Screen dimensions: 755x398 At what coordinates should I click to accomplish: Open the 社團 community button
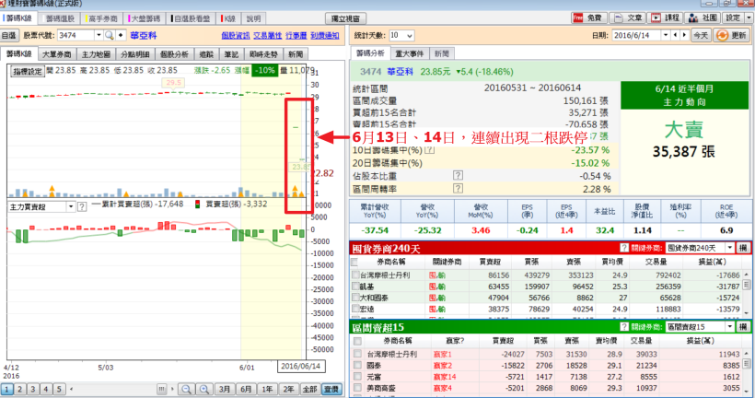point(702,18)
